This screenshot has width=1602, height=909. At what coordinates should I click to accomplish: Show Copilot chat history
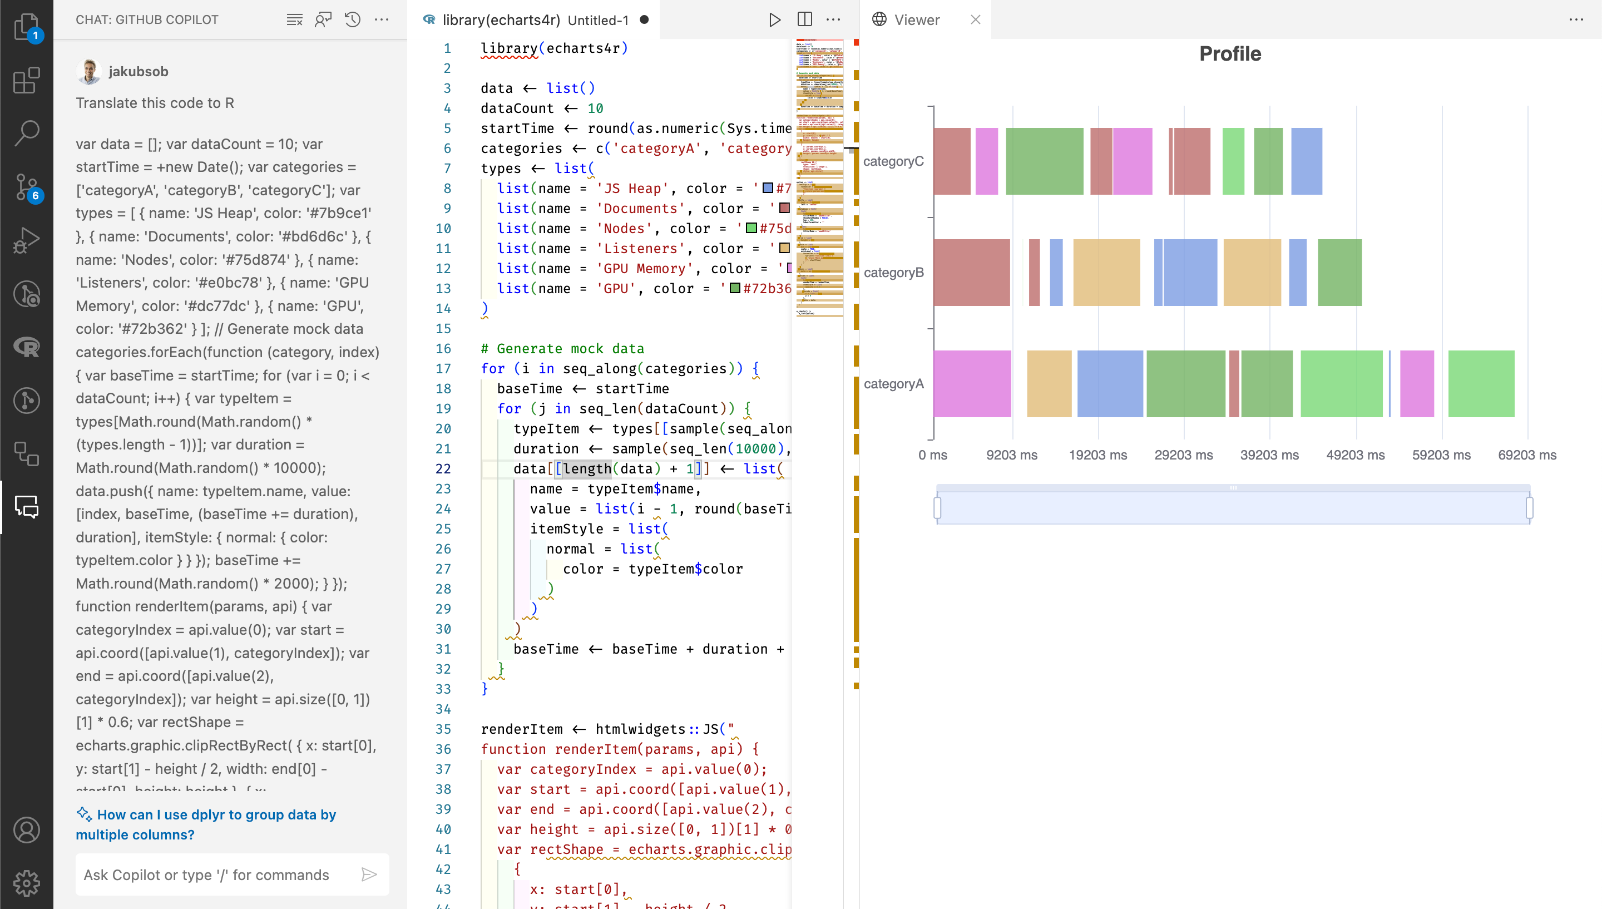click(x=353, y=19)
